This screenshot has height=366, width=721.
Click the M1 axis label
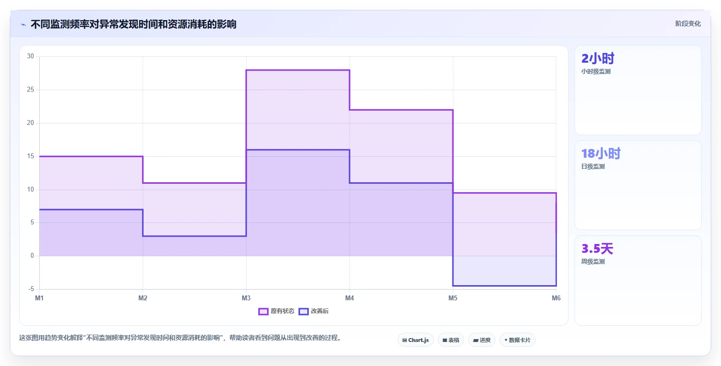(x=39, y=298)
